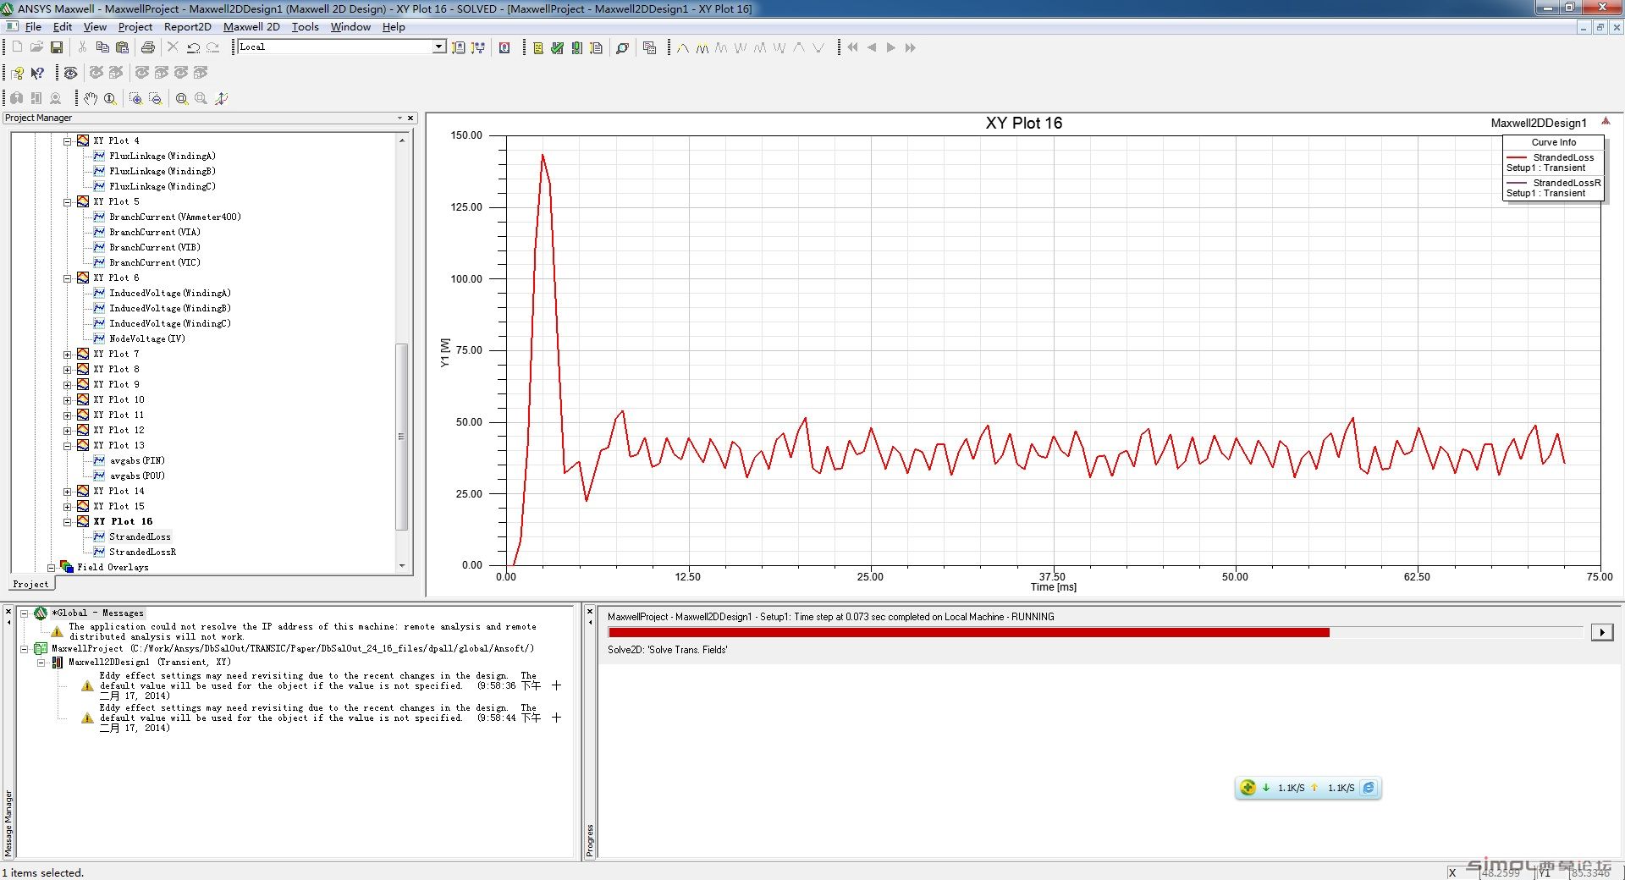The height and width of the screenshot is (880, 1625).
Task: Click the Cut scissors icon
Action: point(82,47)
